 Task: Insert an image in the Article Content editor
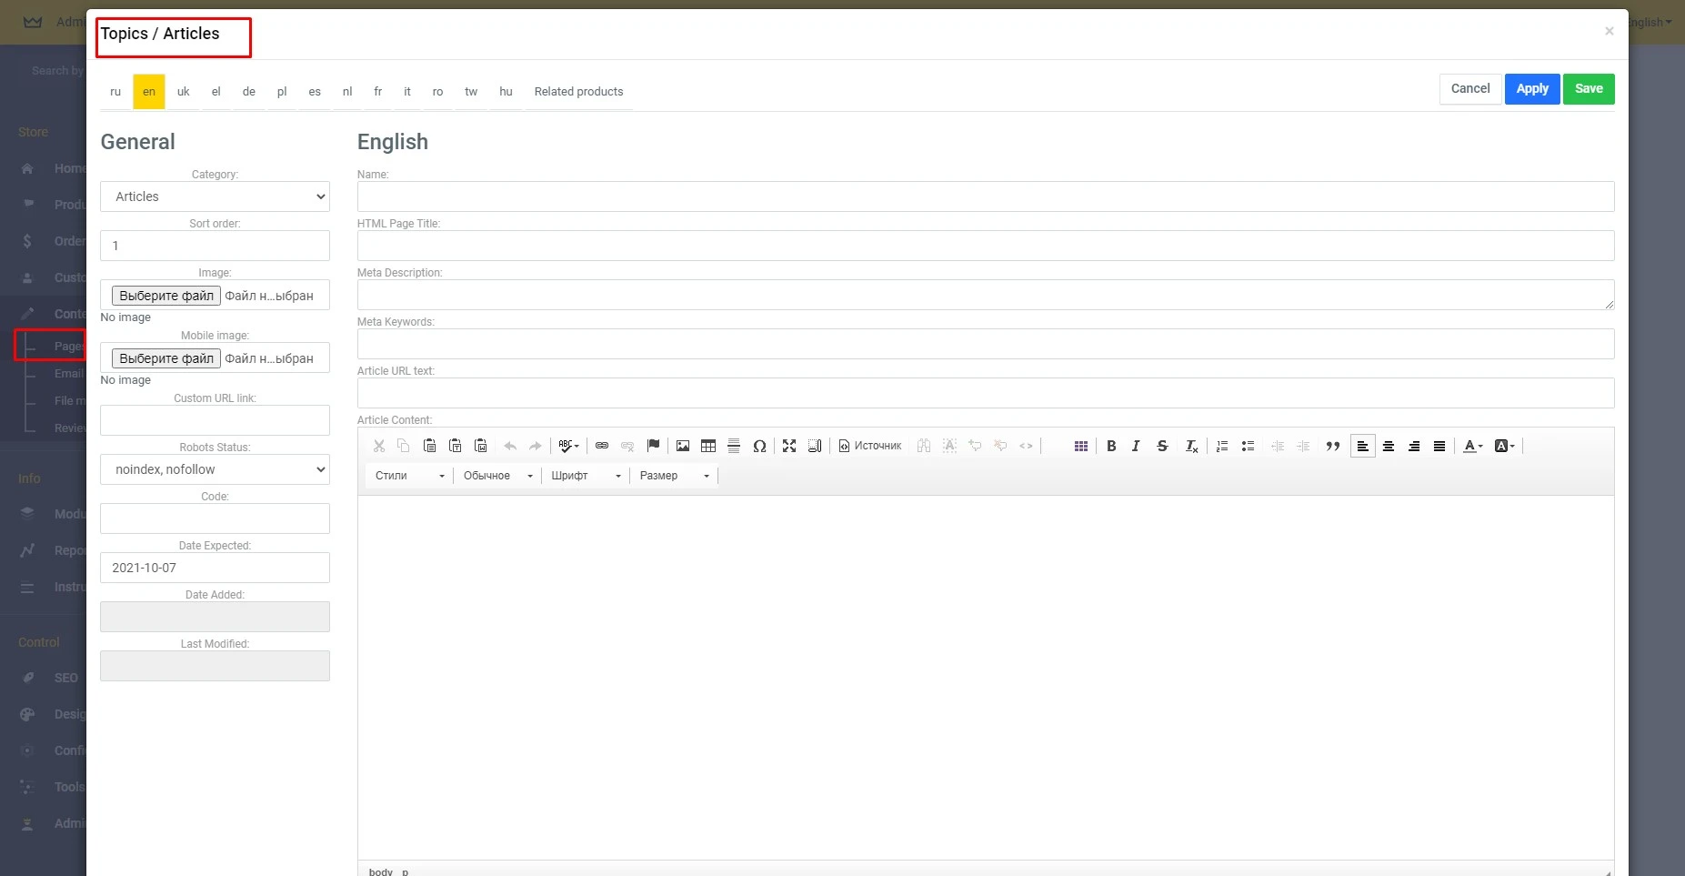pyautogui.click(x=684, y=446)
